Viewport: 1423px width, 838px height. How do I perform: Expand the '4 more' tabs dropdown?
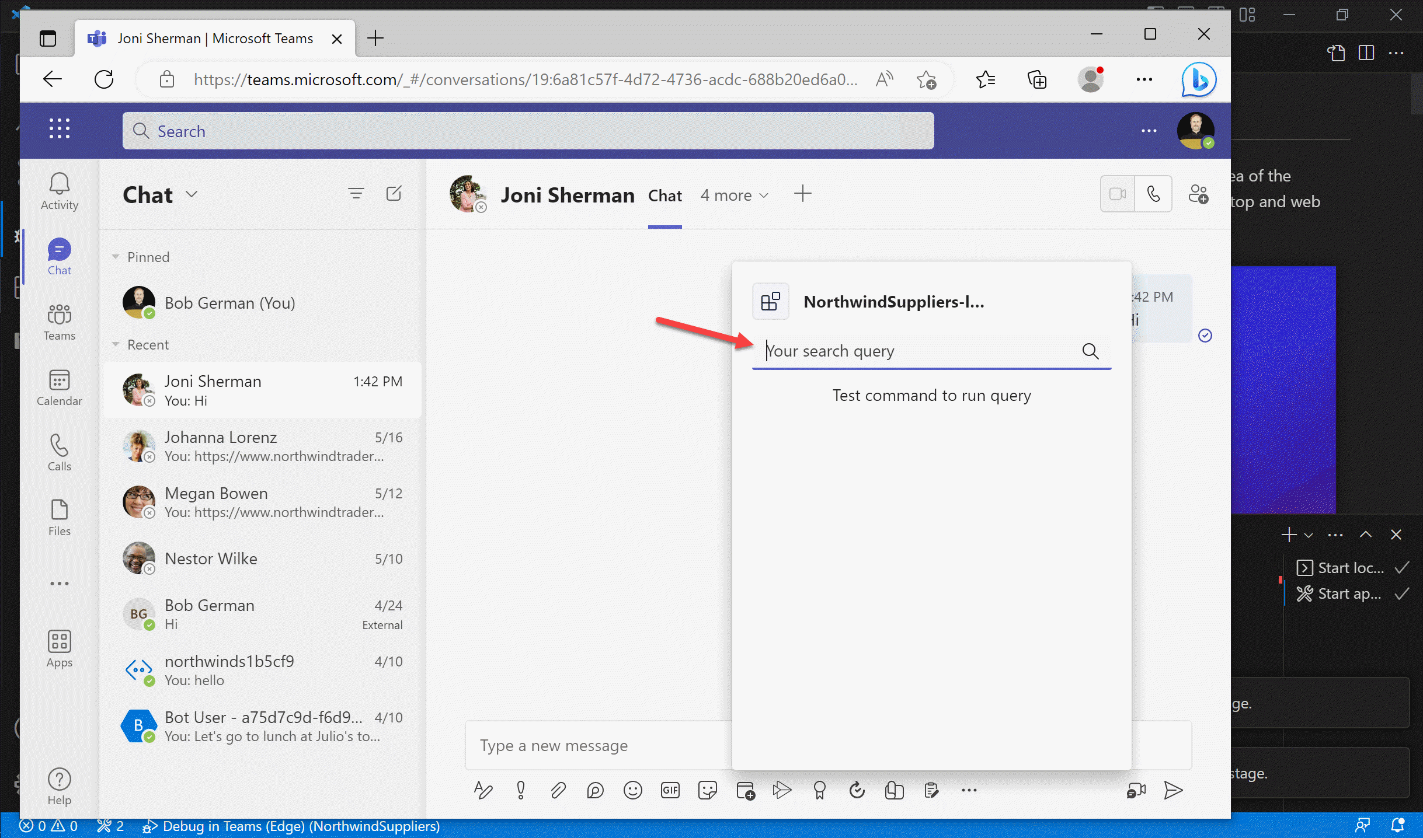(x=733, y=194)
